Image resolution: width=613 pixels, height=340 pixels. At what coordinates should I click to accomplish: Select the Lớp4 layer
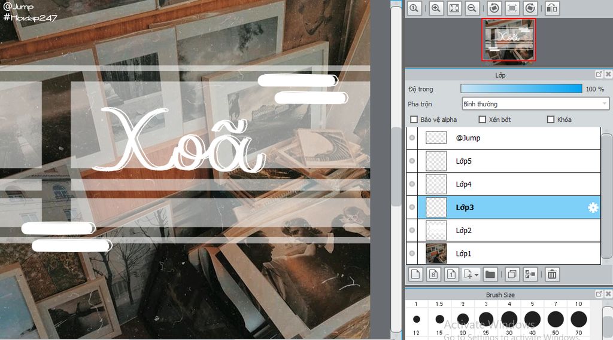[x=509, y=184]
